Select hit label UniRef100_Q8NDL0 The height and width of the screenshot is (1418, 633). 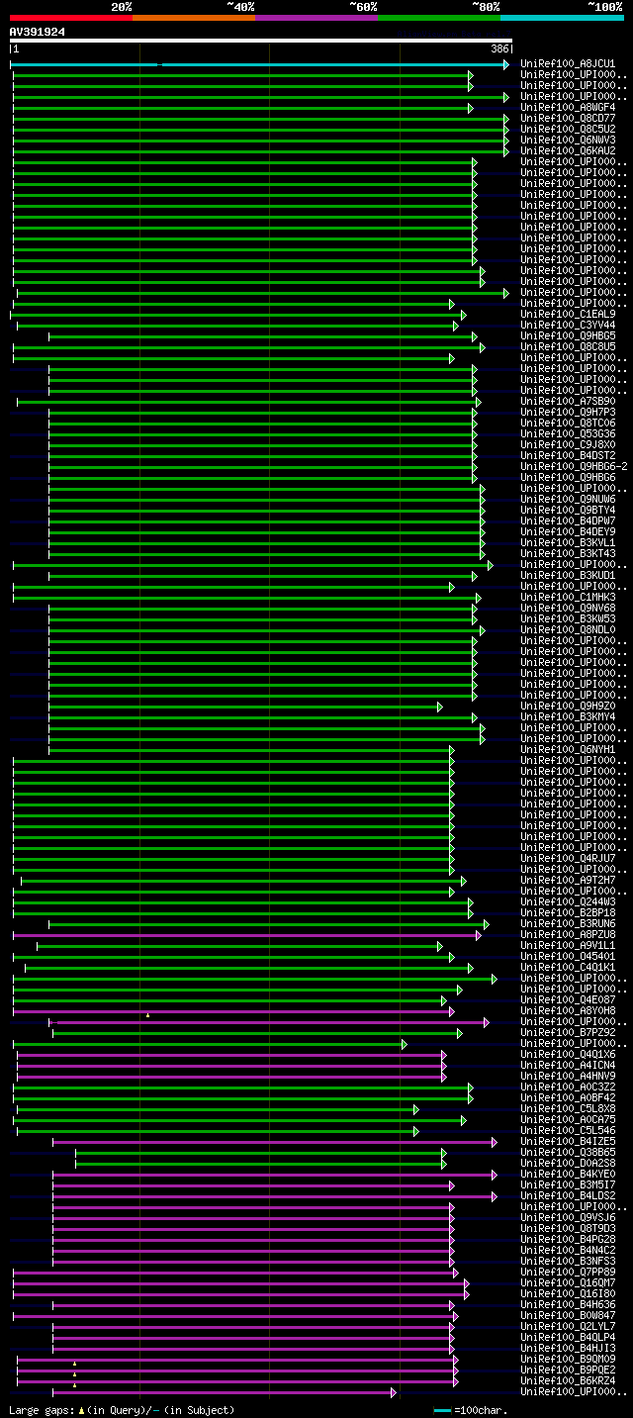pyautogui.click(x=569, y=630)
